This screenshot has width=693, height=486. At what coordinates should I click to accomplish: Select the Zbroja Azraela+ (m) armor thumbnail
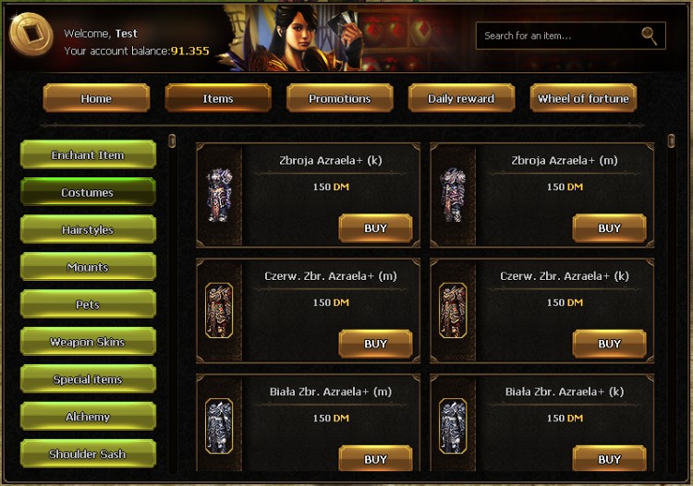point(453,195)
